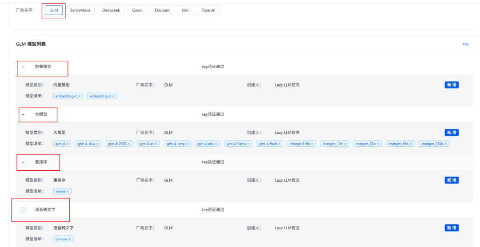The height and width of the screenshot is (247, 480).
Task: Remove the chatglm3-6b tag
Action: coord(312,144)
